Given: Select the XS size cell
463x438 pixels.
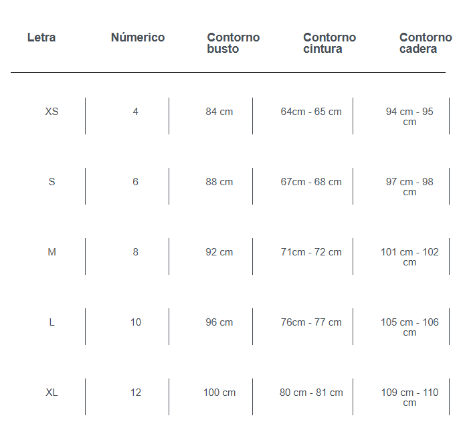Looking at the screenshot, I should 52,112.
